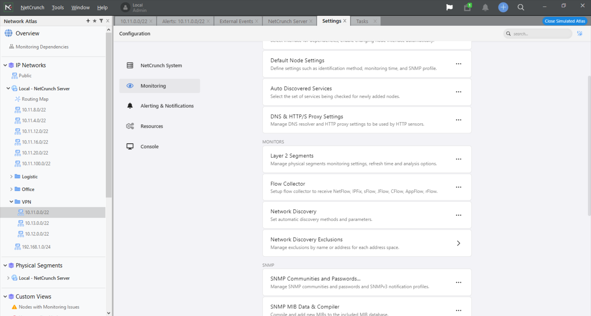Collapse the Physical Segments section
591x316 pixels.
click(5, 265)
